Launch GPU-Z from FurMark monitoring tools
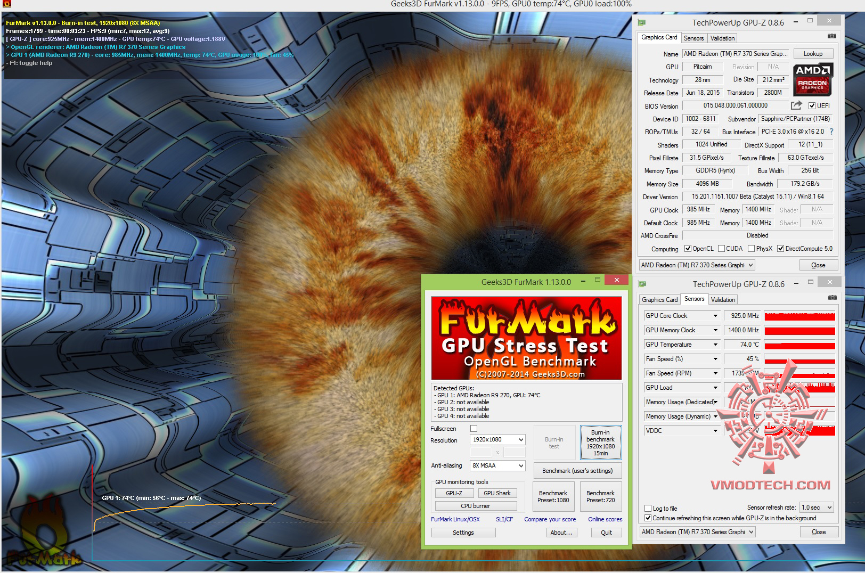 pyautogui.click(x=454, y=493)
